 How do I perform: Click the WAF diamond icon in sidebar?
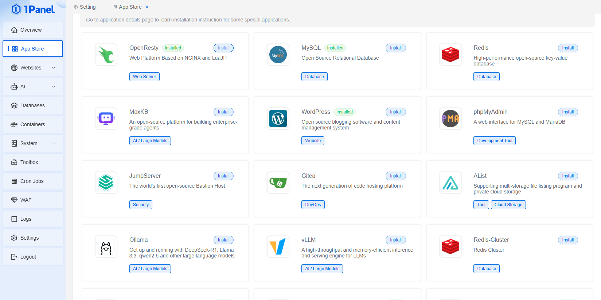click(14, 200)
